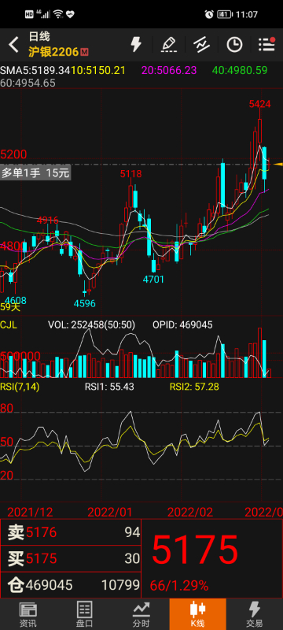Tap the large 5175 last price
This screenshot has height=630, width=283.
(x=195, y=549)
